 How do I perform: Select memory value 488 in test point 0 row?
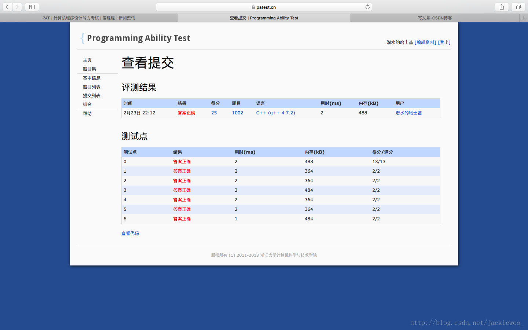click(309, 162)
